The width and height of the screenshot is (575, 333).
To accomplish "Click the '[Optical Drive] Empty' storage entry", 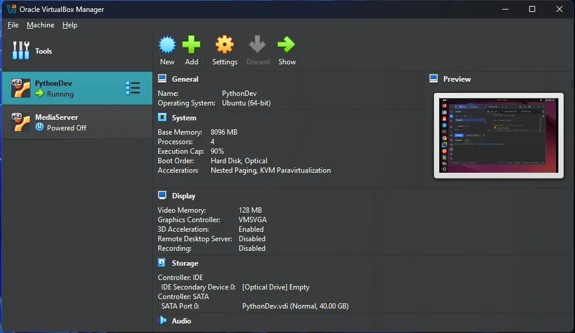I will coord(276,287).
